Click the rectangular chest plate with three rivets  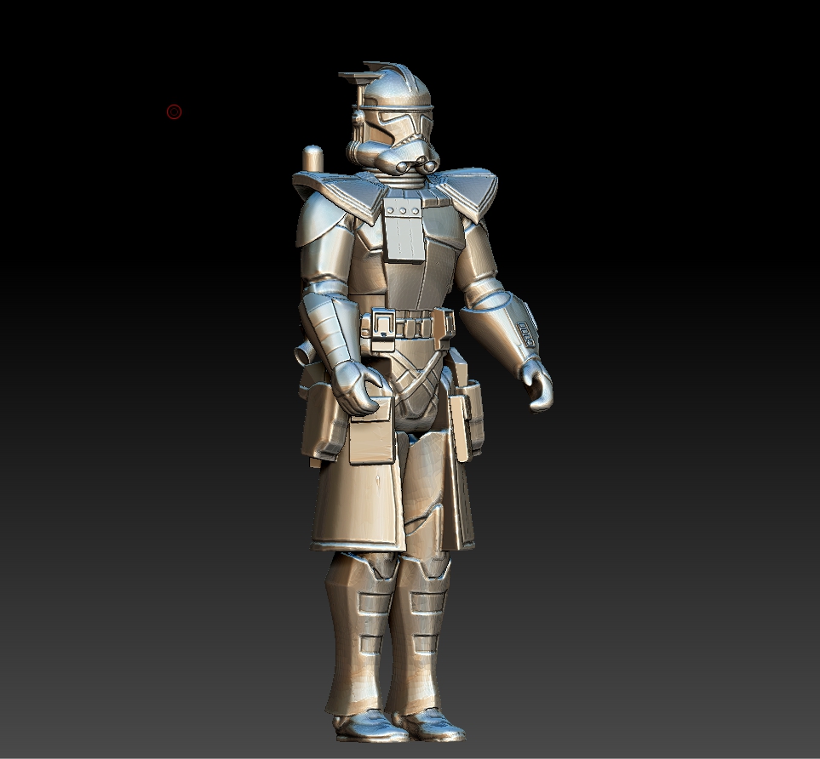coord(404,231)
